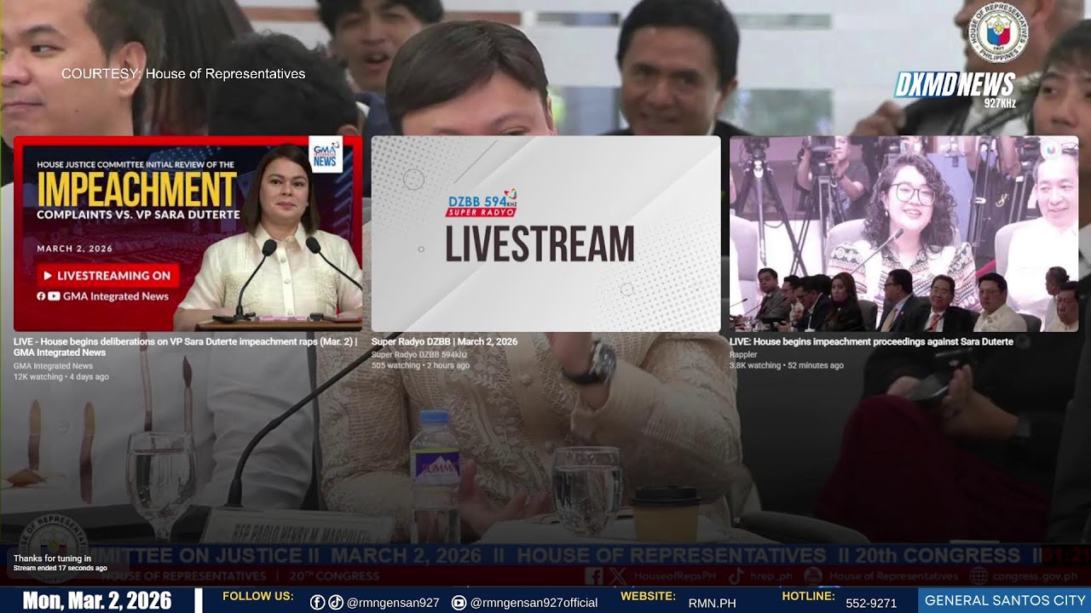Click the 'RMN.PH' website text

(x=712, y=603)
